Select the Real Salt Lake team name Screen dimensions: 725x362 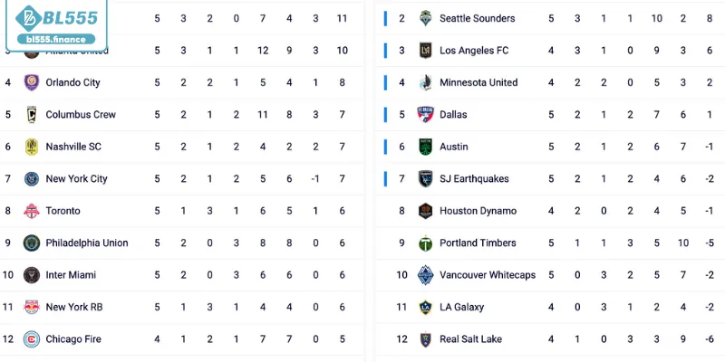[x=470, y=339]
